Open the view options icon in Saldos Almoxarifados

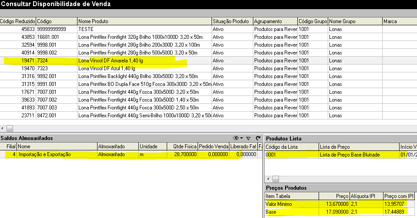click(x=235, y=138)
